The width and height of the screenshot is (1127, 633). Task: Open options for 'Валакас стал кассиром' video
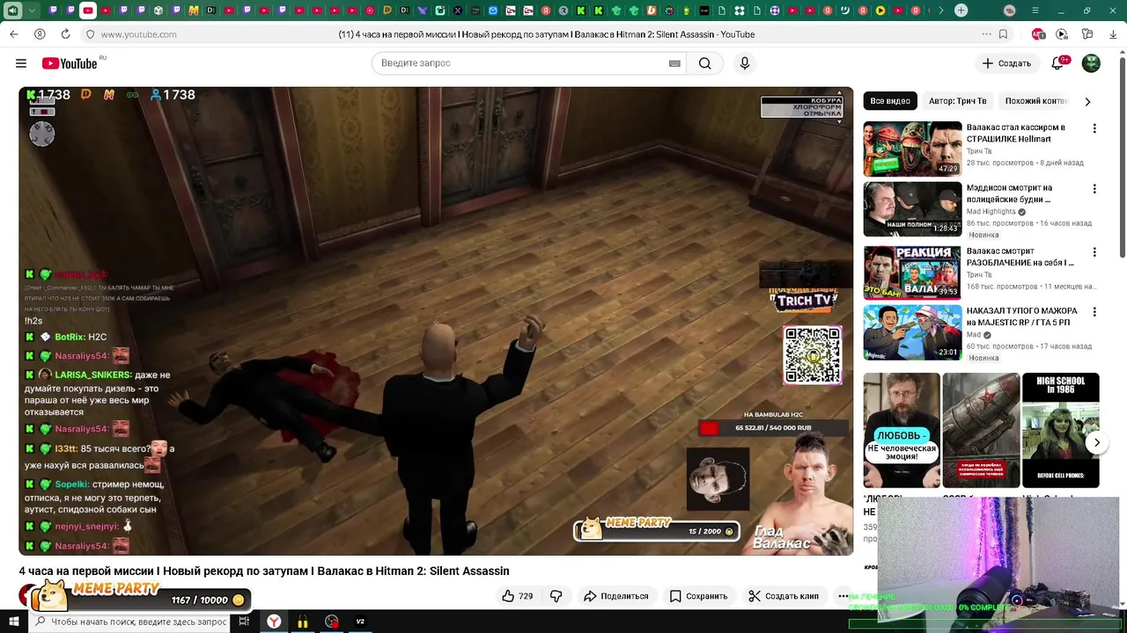pos(1094,128)
